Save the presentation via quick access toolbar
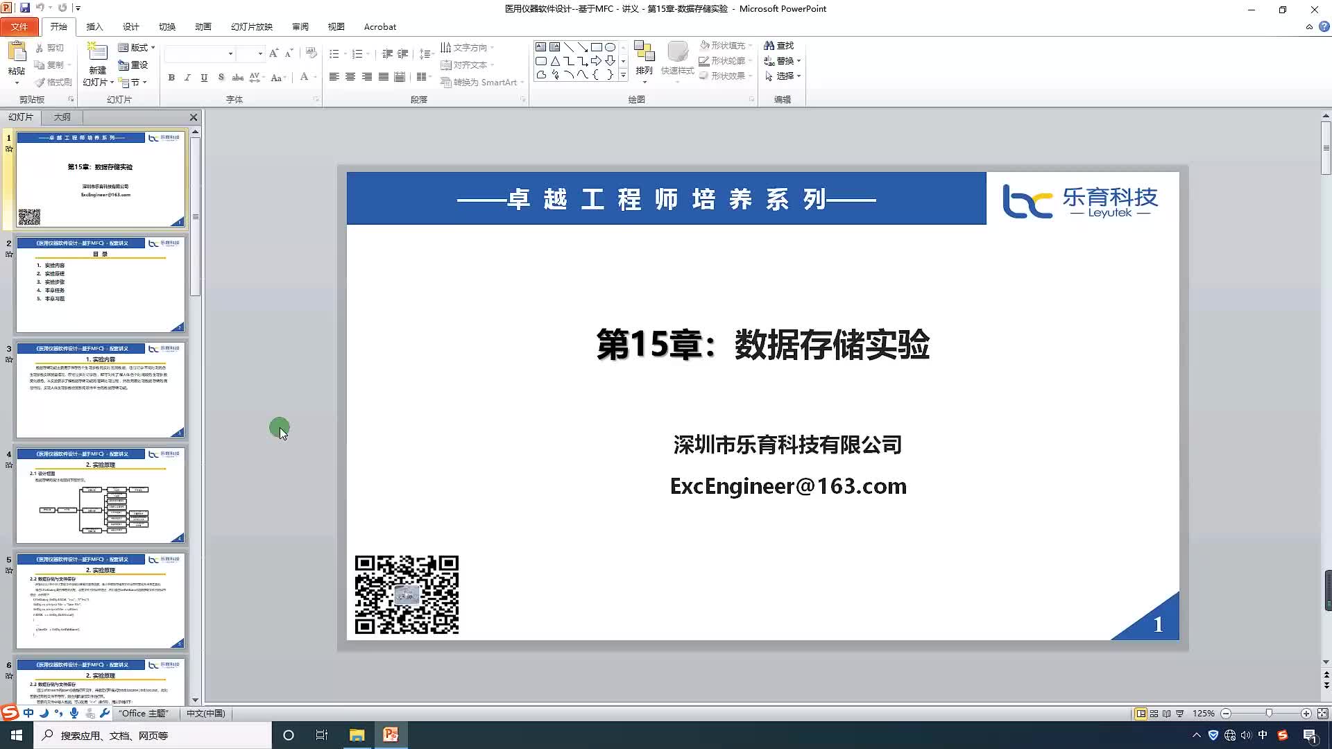The image size is (1332, 749). 25,8
